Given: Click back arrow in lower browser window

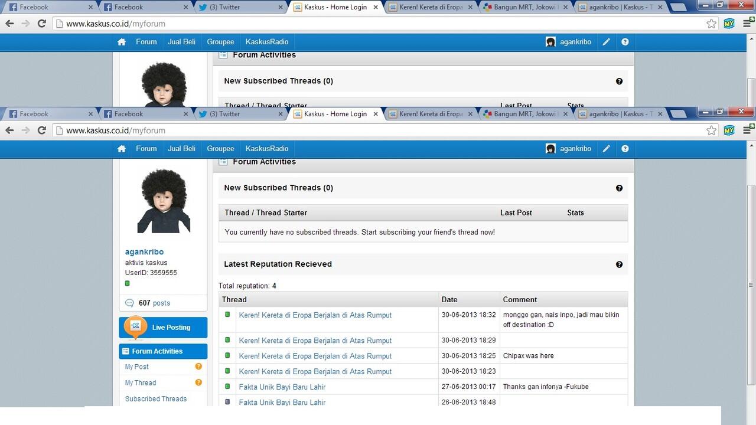Looking at the screenshot, I should point(9,130).
